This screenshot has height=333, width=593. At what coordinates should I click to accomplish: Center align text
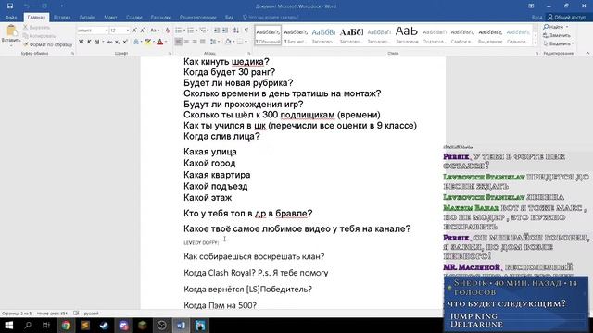pyautogui.click(x=186, y=42)
